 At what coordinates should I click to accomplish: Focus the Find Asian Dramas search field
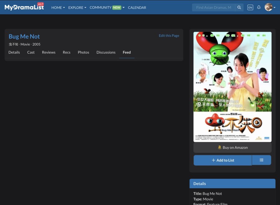213,7
